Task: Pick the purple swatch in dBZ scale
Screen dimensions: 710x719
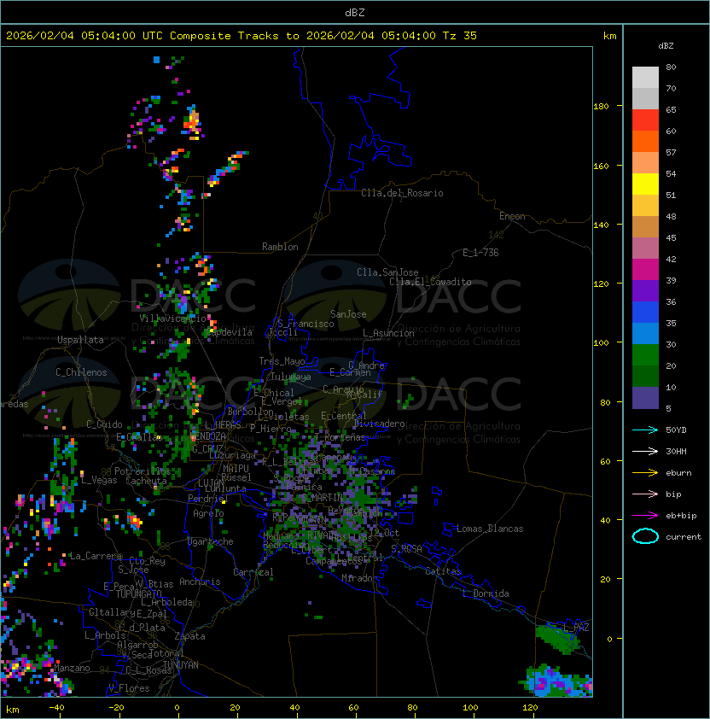Action: coord(645,290)
